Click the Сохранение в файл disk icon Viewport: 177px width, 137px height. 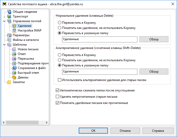[14, 68]
